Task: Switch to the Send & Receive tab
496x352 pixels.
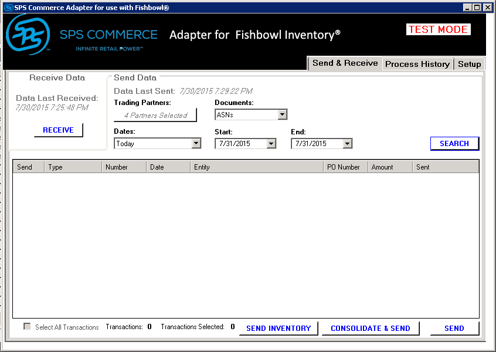Action: pyautogui.click(x=345, y=63)
